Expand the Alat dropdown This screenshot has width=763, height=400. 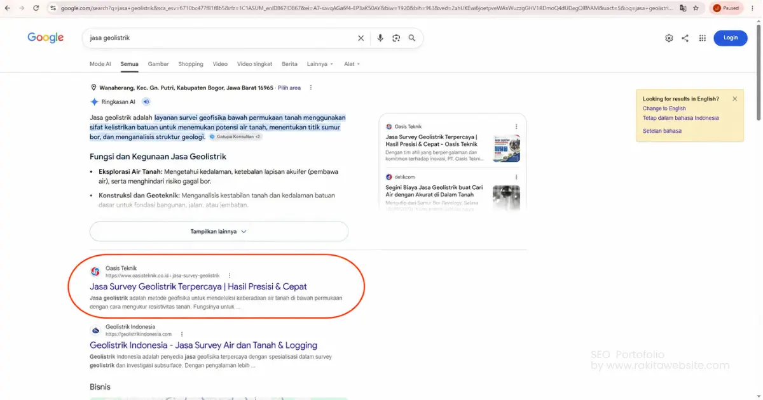click(x=352, y=64)
